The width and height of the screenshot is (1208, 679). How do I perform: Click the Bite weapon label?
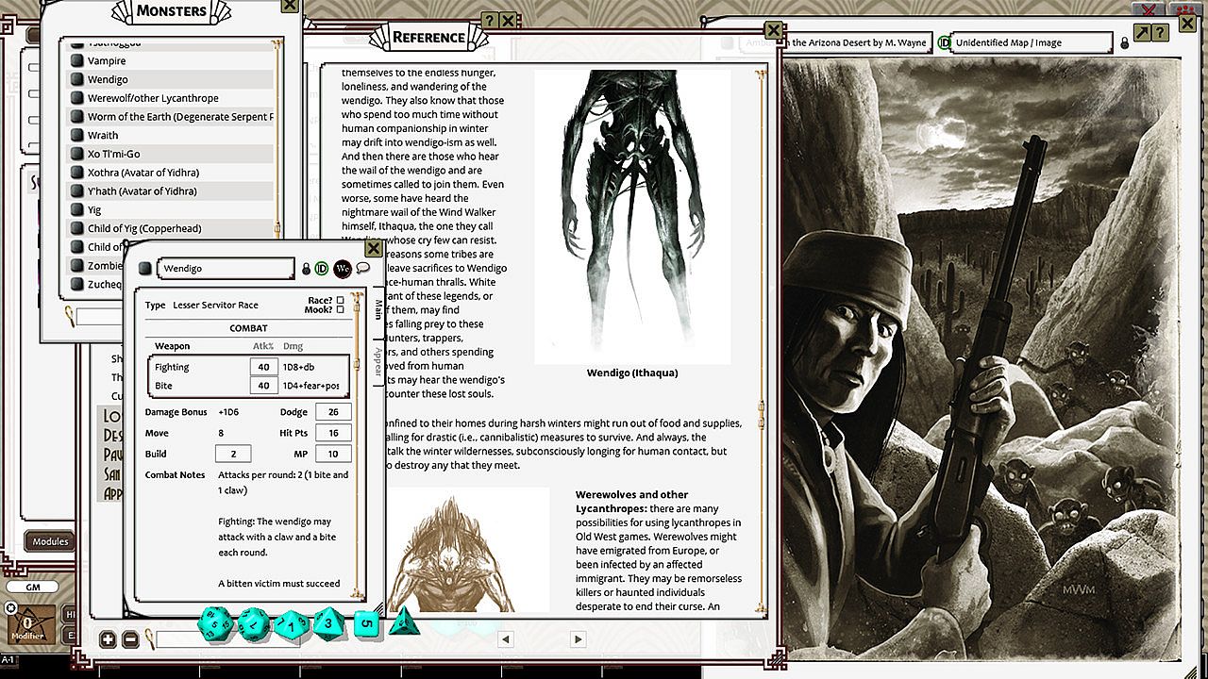(163, 386)
